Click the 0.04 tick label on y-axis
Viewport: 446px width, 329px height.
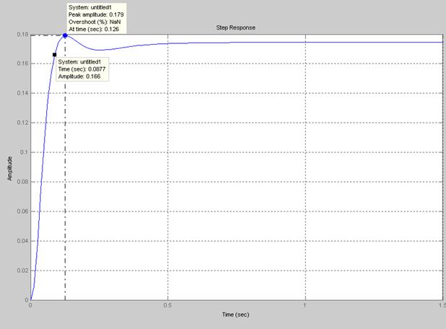coord(23,241)
